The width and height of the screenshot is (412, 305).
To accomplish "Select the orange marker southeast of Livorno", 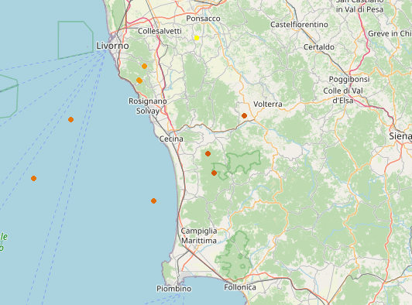I will pyautogui.click(x=144, y=67).
